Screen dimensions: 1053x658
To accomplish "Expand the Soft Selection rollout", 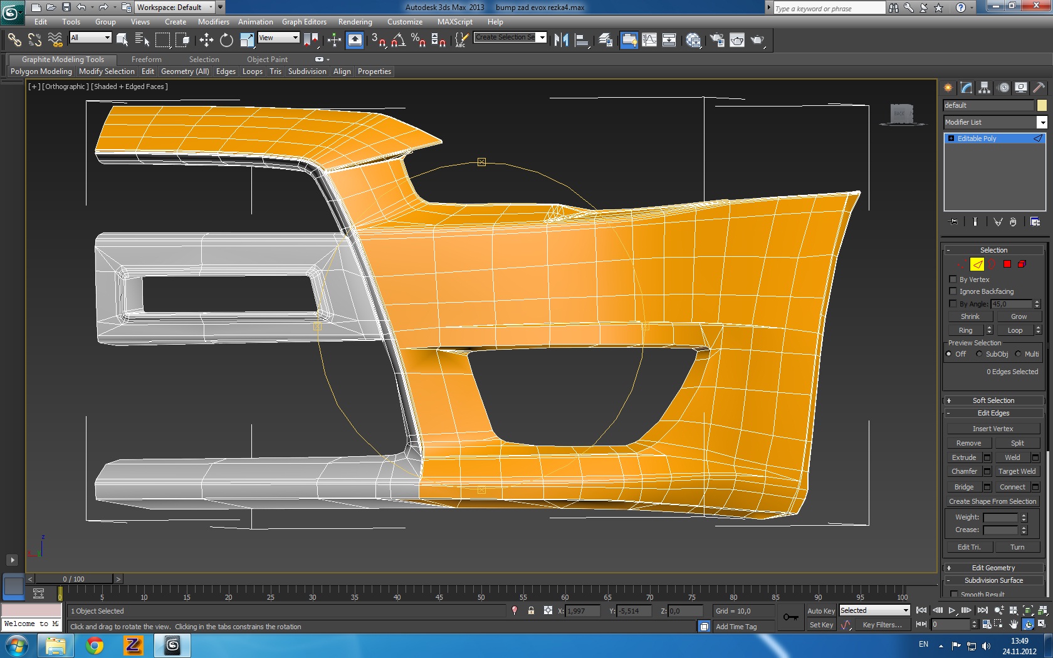I will coord(993,400).
